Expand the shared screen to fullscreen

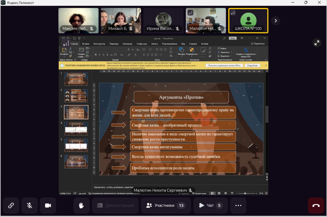pyautogui.click(x=317, y=43)
